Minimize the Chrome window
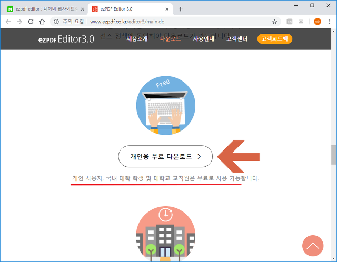The image size is (337, 262). (x=296, y=6)
